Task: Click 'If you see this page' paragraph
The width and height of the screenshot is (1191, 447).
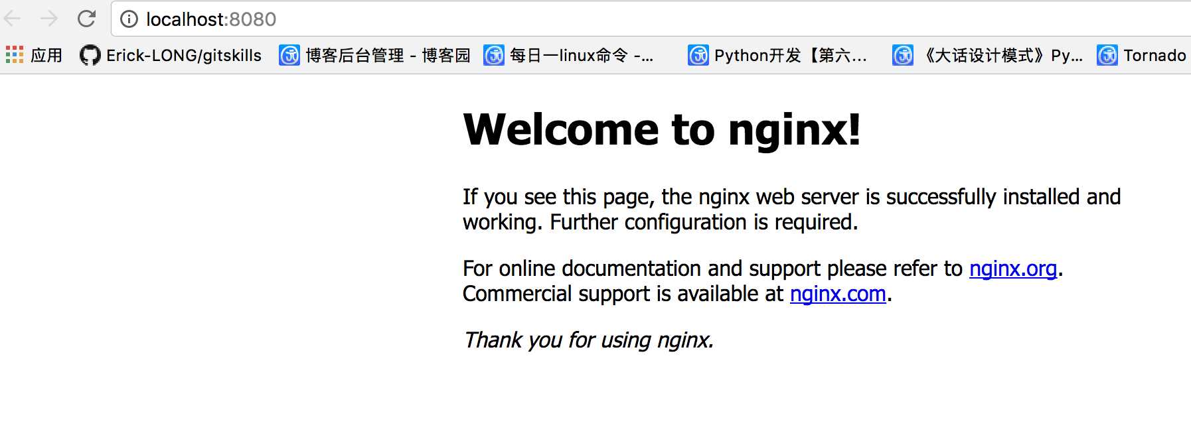Action: coord(791,210)
